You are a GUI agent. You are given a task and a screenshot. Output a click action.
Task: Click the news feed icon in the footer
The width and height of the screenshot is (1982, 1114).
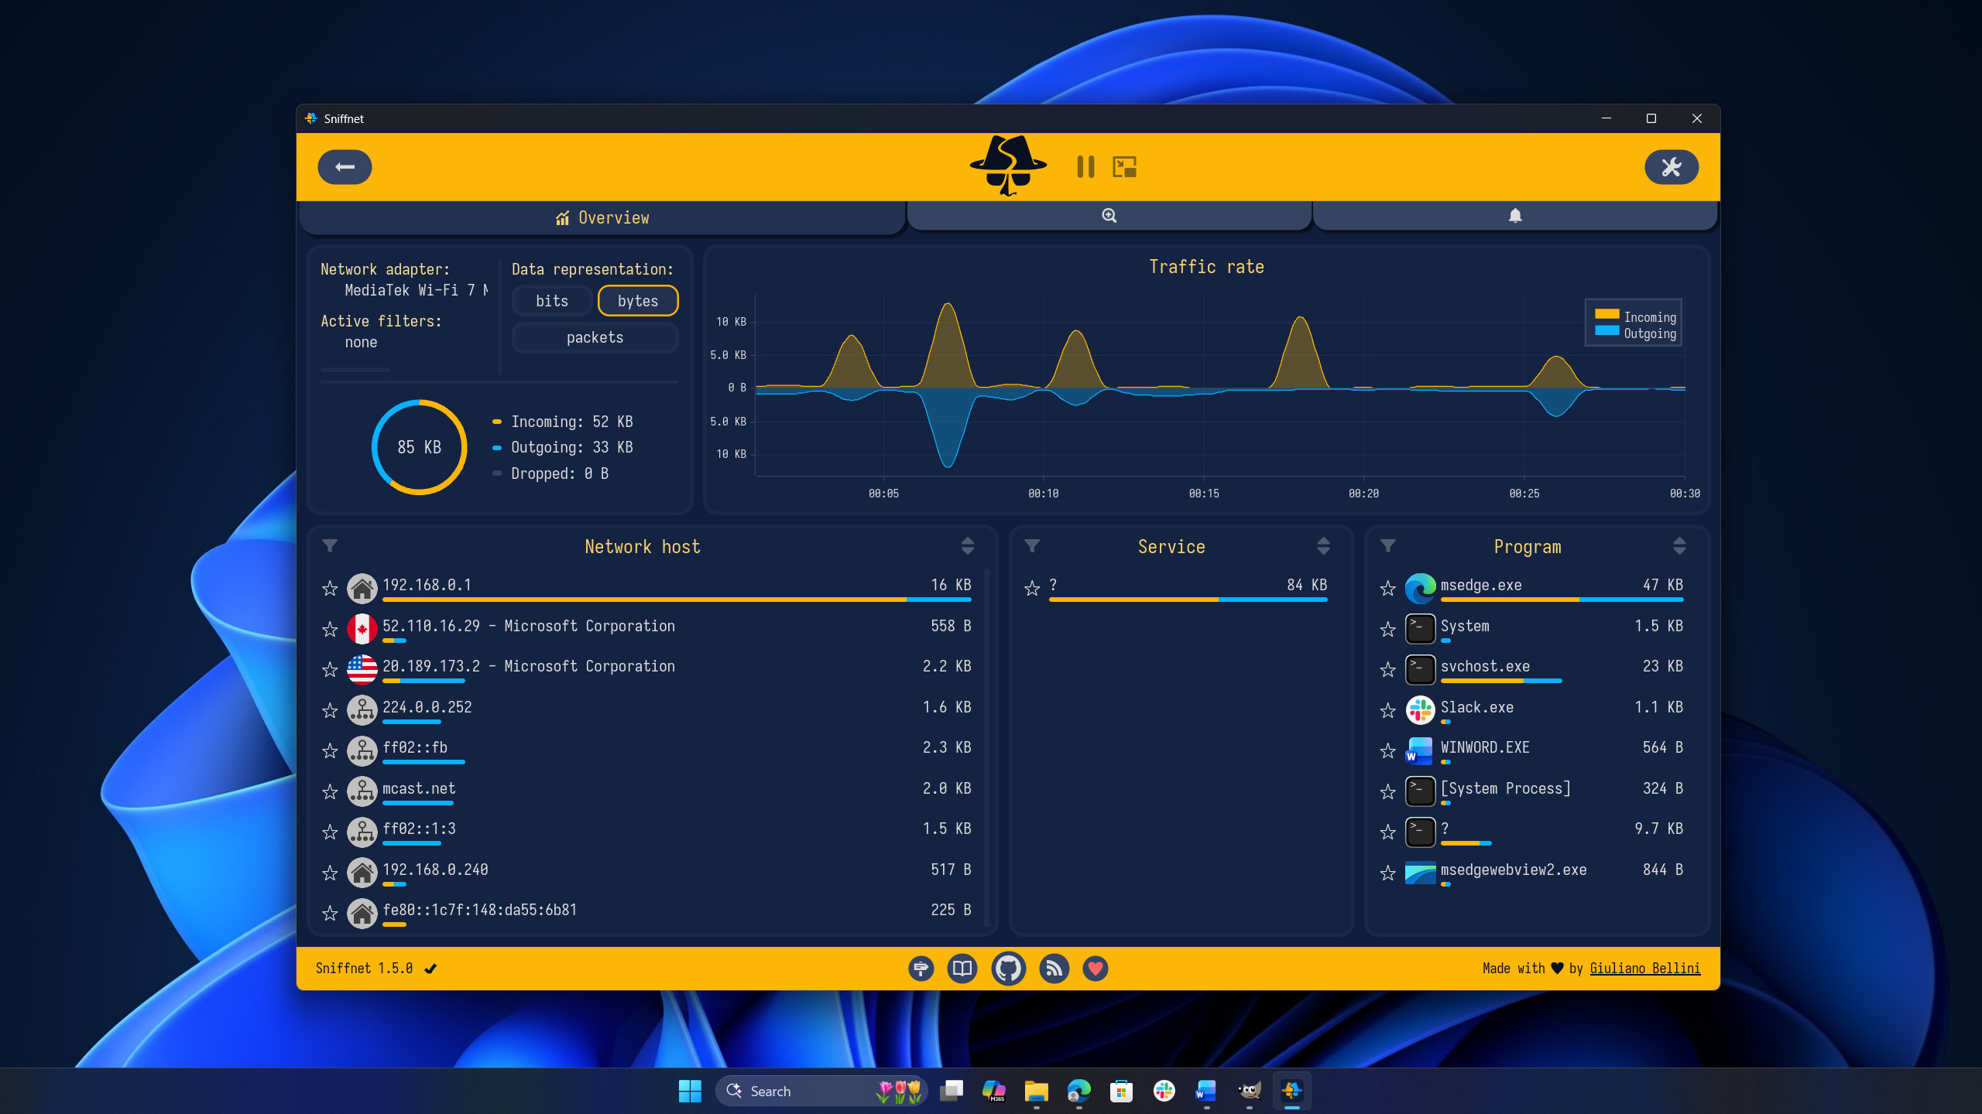1054,968
